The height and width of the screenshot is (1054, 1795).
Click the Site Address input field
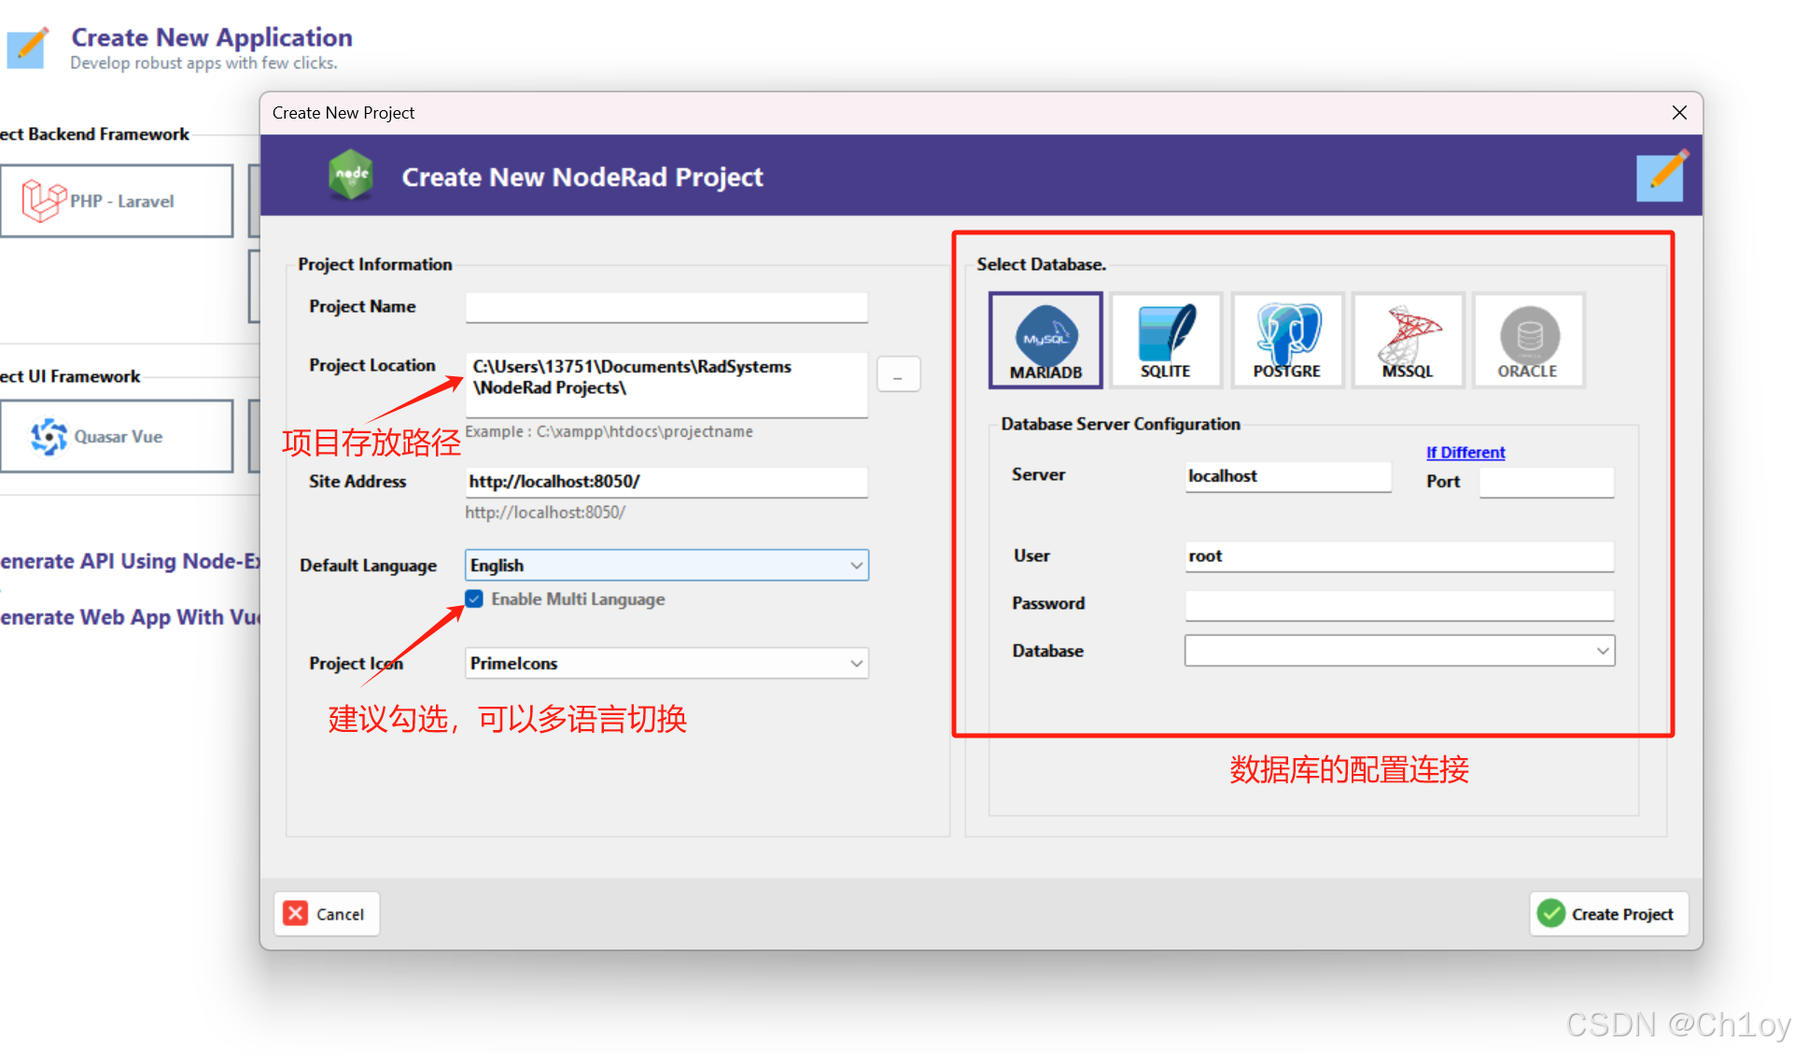pos(666,482)
